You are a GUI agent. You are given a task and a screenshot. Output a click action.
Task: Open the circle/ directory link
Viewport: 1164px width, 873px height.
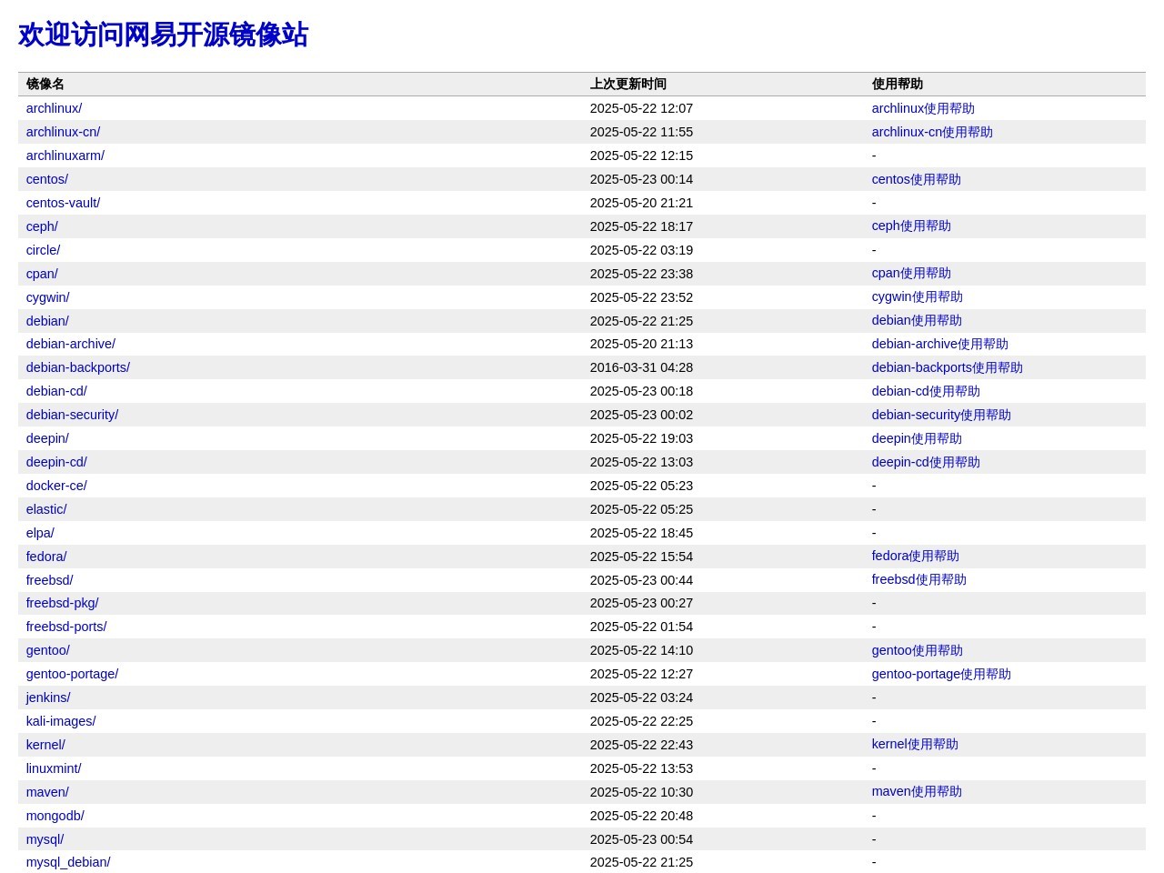[43, 250]
